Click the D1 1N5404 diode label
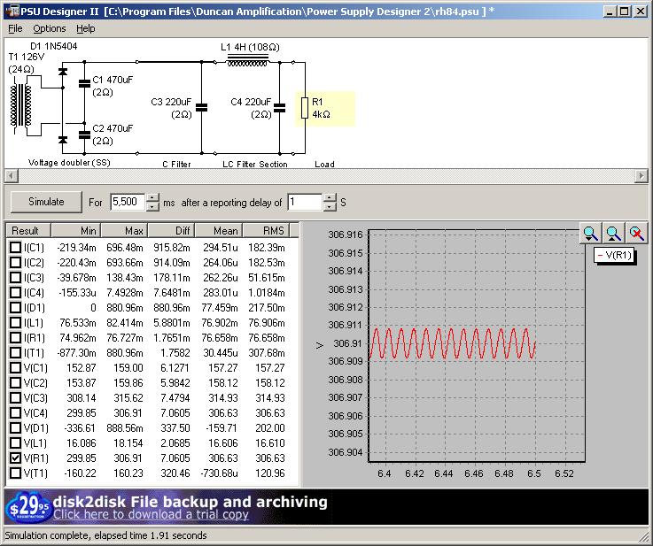653x546 pixels. pyautogui.click(x=54, y=46)
